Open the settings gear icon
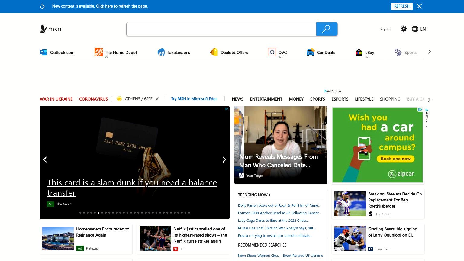Image resolution: width=464 pixels, height=261 pixels. pos(404,29)
